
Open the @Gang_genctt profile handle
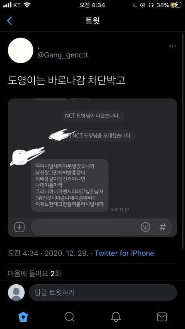(62, 55)
